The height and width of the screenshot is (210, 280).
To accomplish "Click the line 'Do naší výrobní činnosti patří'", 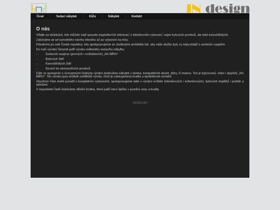I will (80, 49).
